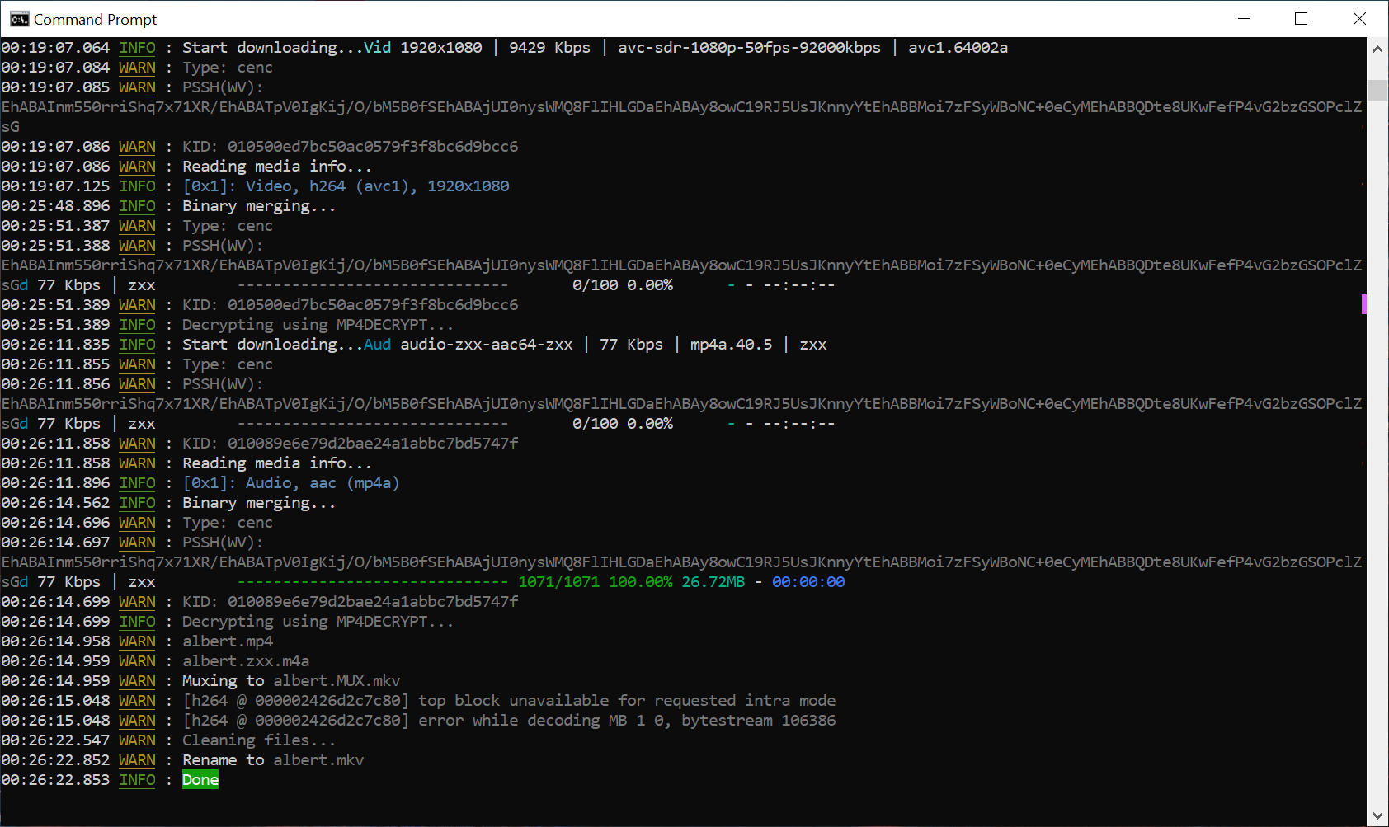The width and height of the screenshot is (1389, 827).
Task: Click the "9429 Kbps" bitrate value
Action: (549, 48)
